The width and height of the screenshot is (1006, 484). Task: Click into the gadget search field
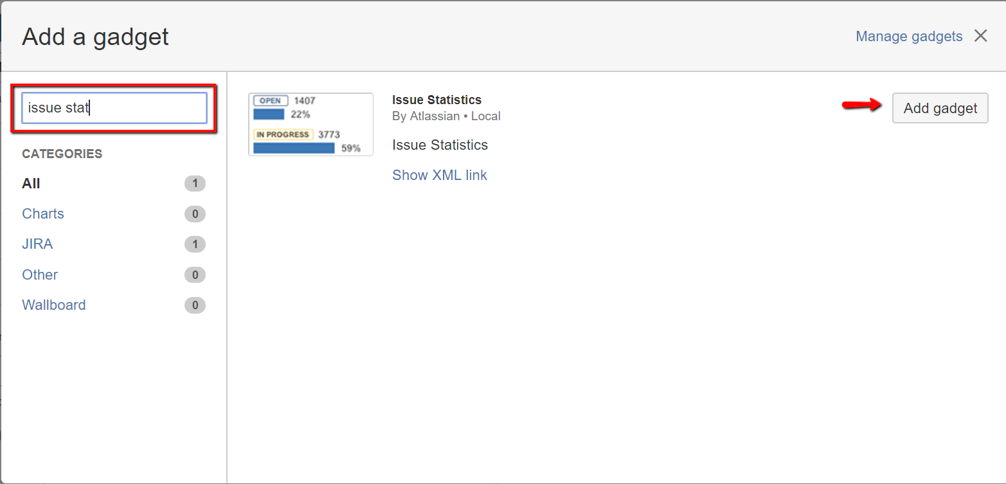114,108
